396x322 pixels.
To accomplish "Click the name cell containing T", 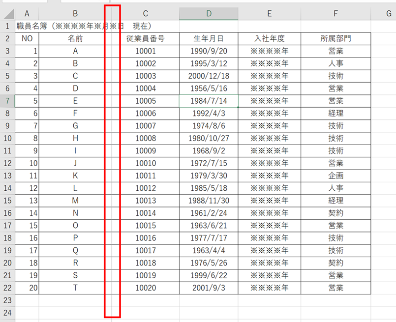I will point(75,288).
